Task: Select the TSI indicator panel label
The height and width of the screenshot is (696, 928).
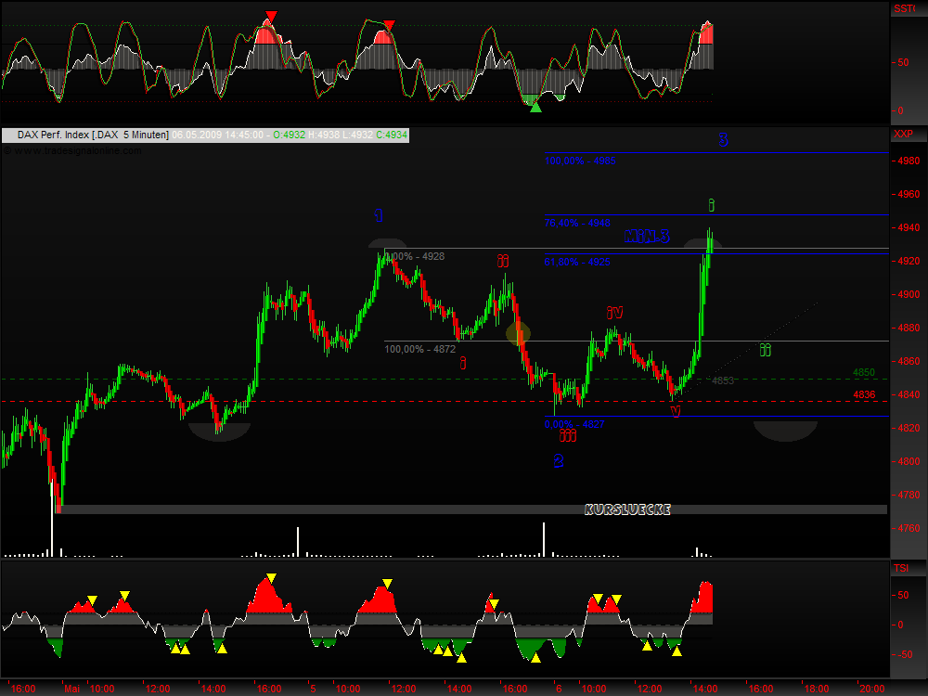Action: 900,567
